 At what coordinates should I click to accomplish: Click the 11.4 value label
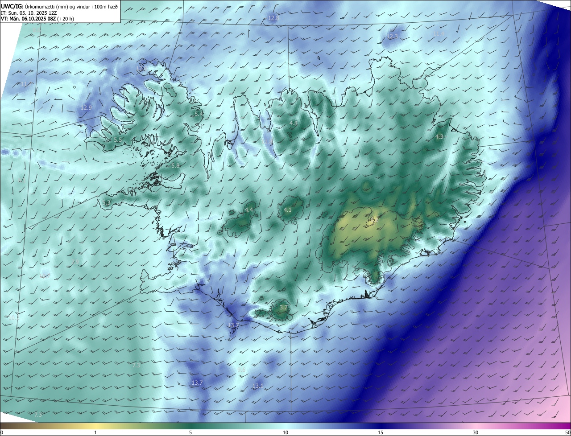439,34
